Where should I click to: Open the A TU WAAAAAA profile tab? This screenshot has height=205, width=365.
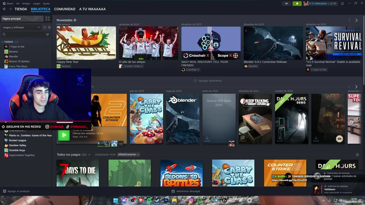pos(92,9)
